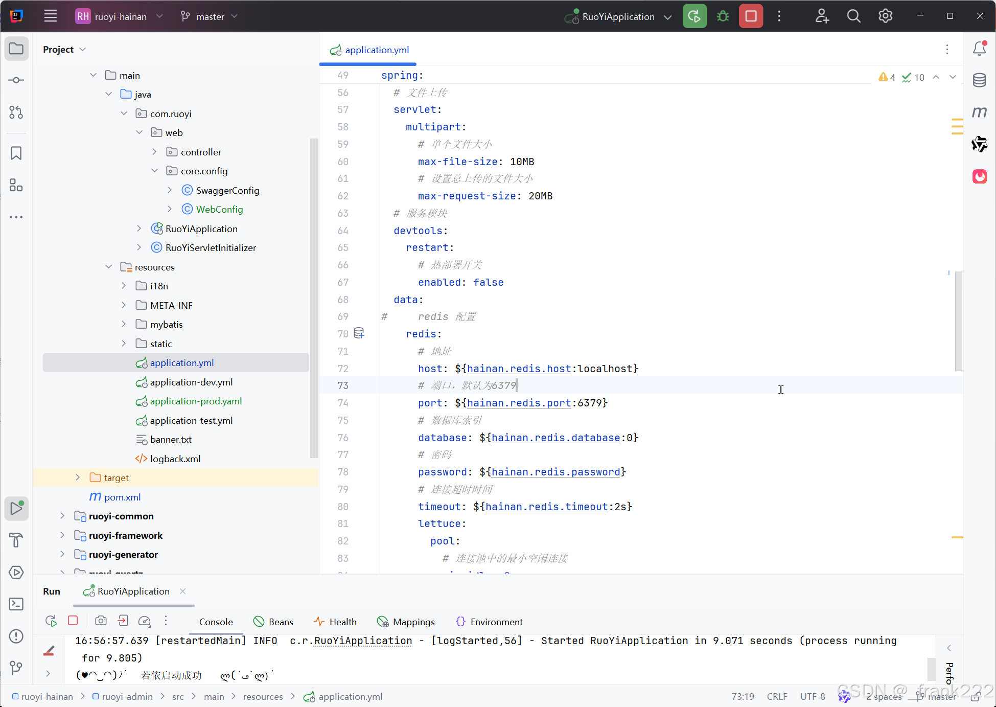
Task: Click the Debug bug icon
Action: coord(723,16)
